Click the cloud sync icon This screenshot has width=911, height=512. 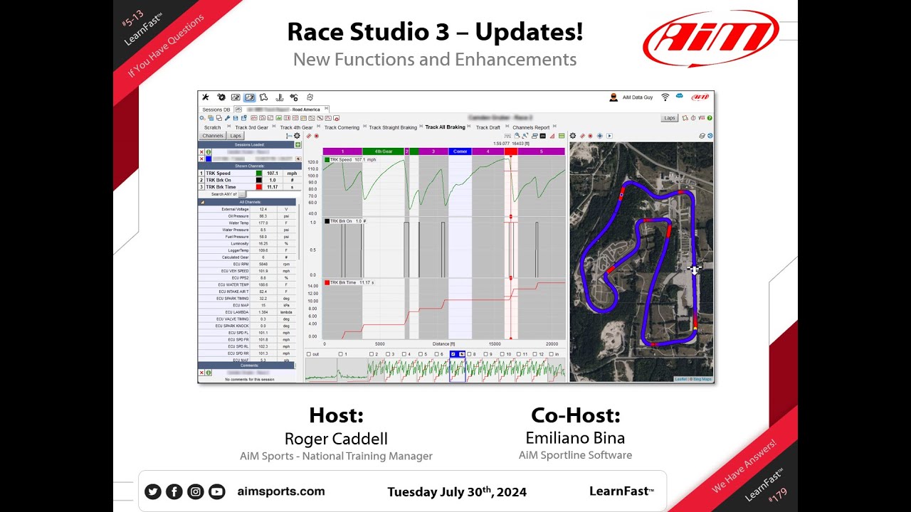click(680, 95)
